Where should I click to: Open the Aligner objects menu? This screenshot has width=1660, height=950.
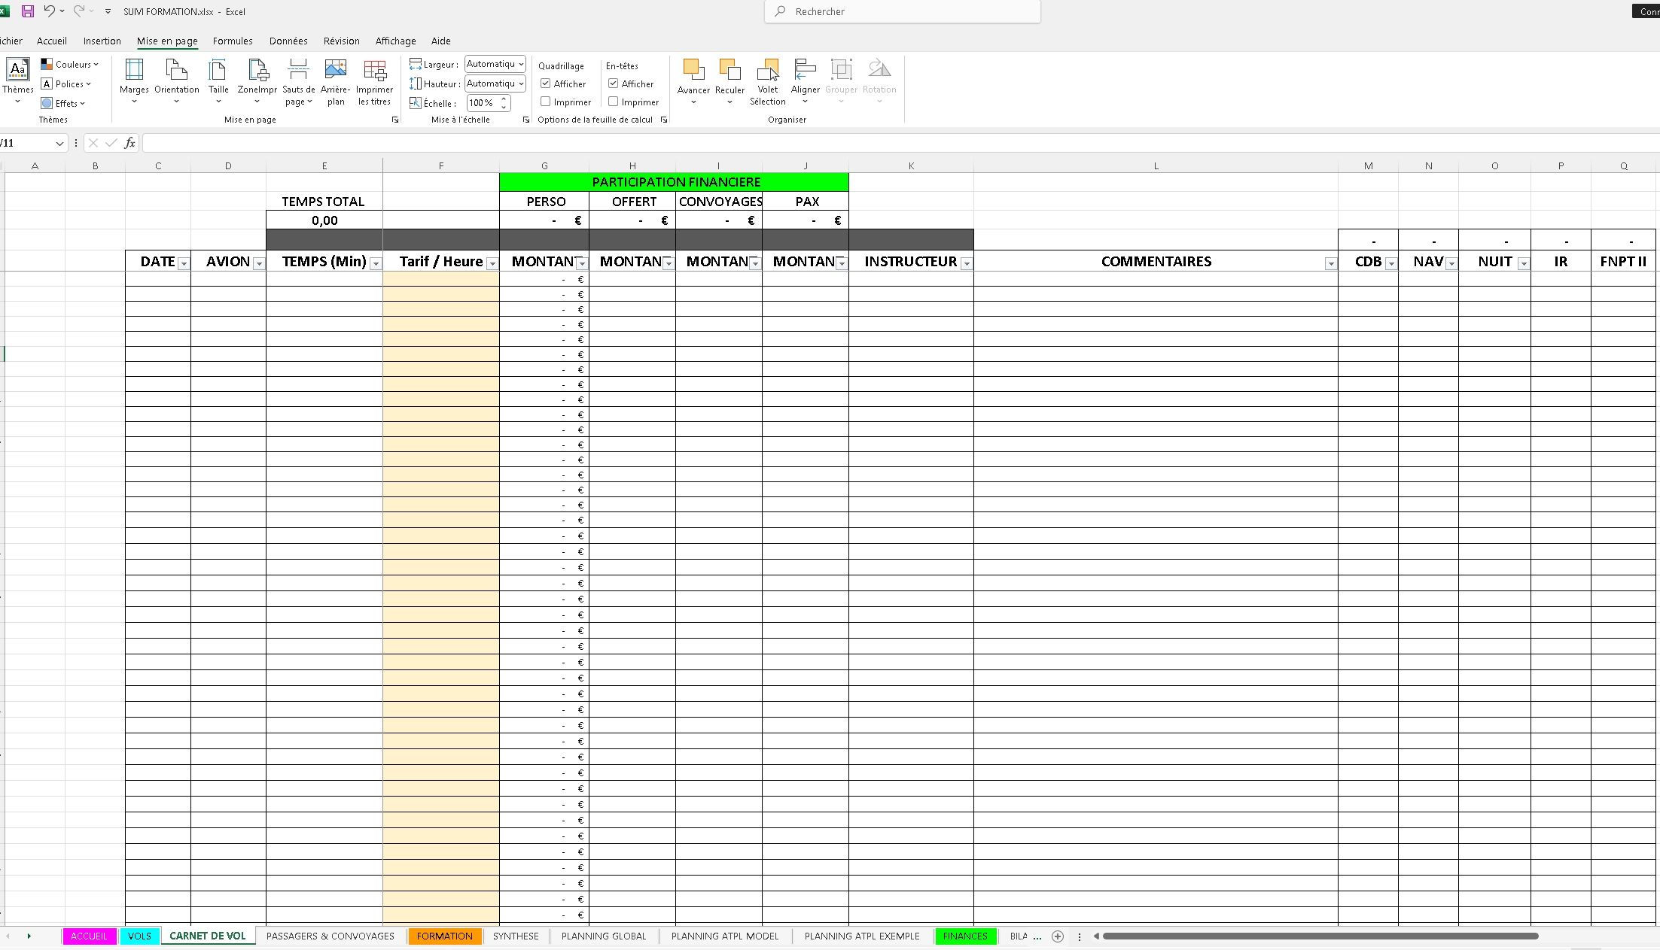pos(806,82)
